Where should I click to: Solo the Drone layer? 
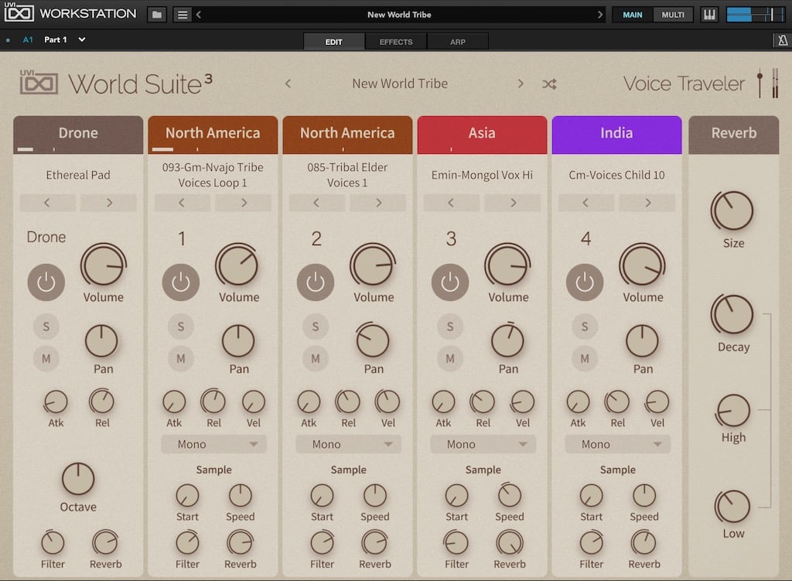tap(46, 326)
